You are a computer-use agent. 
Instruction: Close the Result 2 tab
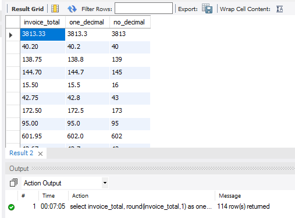(x=40, y=153)
